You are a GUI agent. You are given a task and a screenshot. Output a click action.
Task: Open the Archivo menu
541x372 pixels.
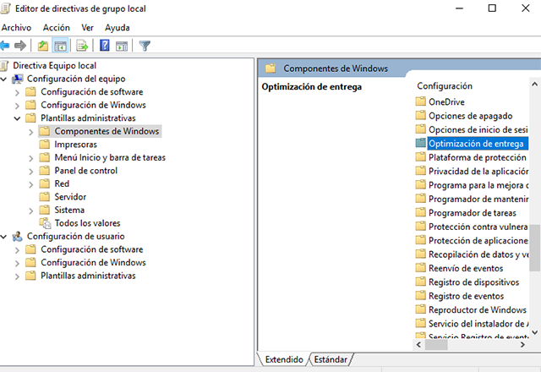[16, 27]
